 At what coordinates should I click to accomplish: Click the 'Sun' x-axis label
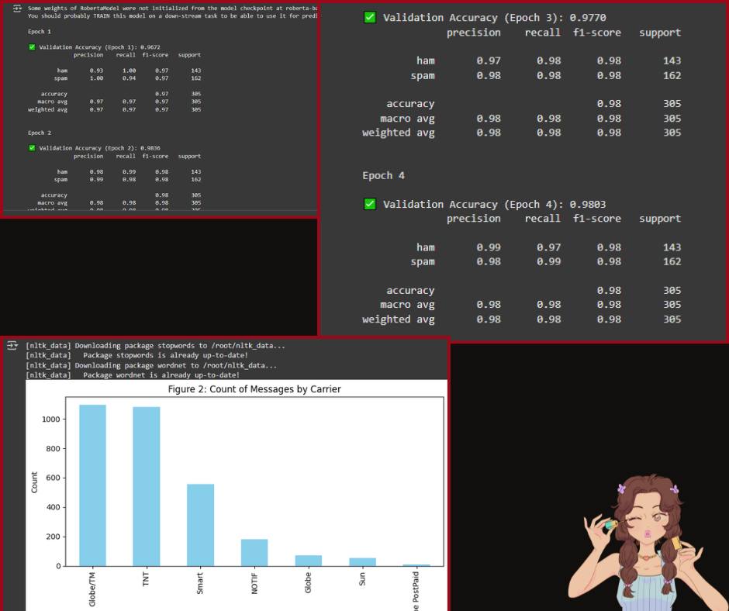[362, 579]
